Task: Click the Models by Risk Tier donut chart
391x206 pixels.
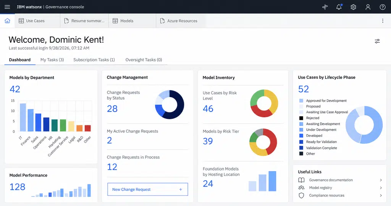Action: [x=263, y=142]
